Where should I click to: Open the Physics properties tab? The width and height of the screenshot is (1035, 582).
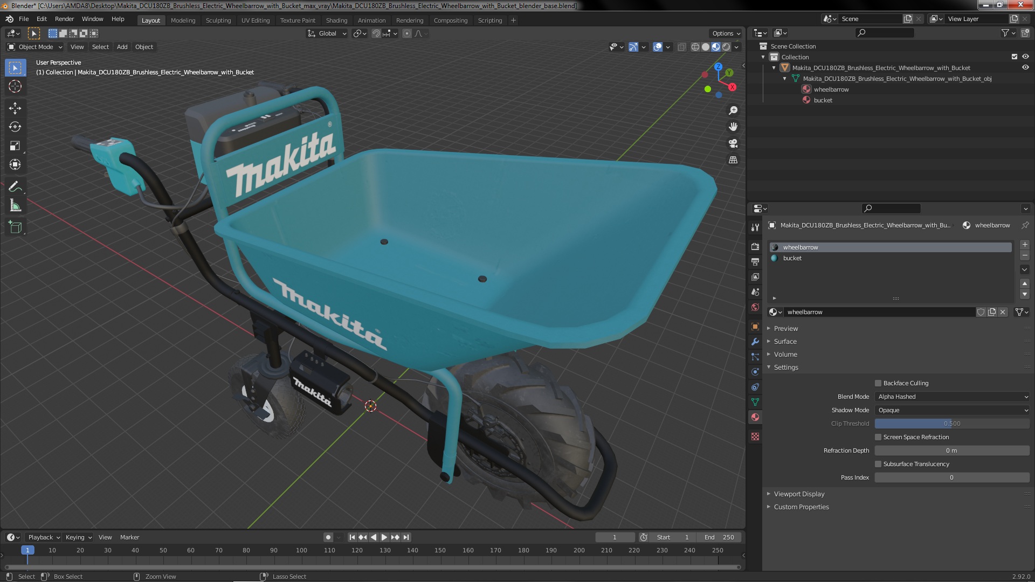[x=755, y=372]
